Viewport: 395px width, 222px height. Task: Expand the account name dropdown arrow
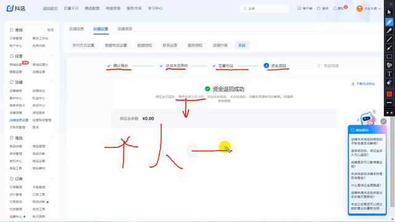coord(380,9)
